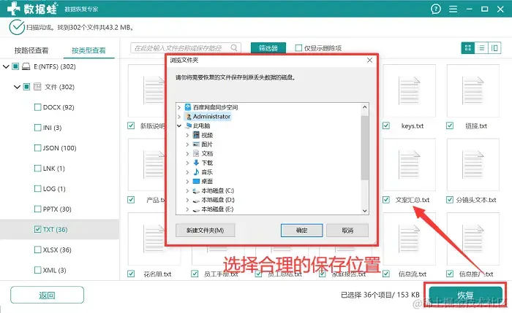
Task: Expand the 视频 folder node
Action: click(187, 135)
